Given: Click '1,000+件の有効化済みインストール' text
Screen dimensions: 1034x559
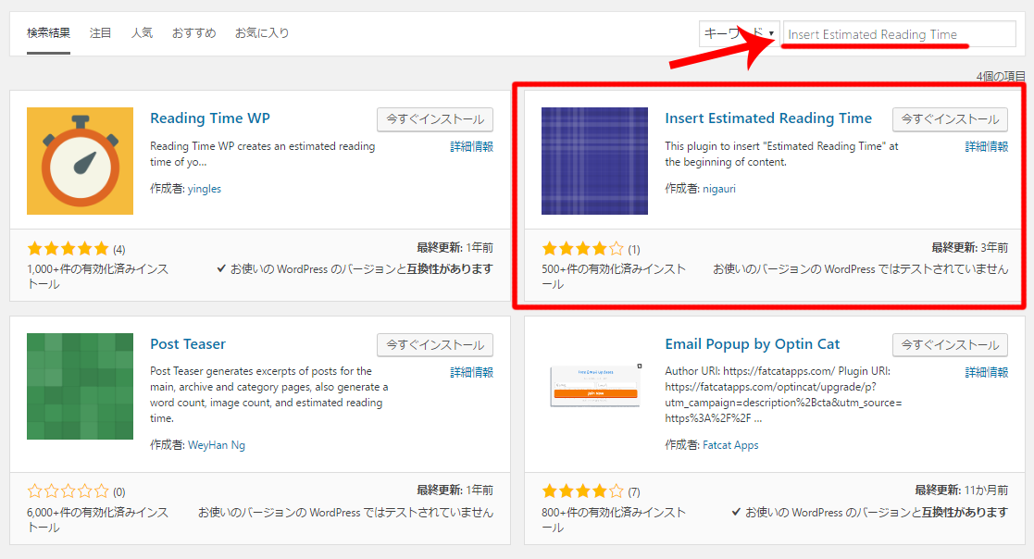Looking at the screenshot, I should click(97, 276).
